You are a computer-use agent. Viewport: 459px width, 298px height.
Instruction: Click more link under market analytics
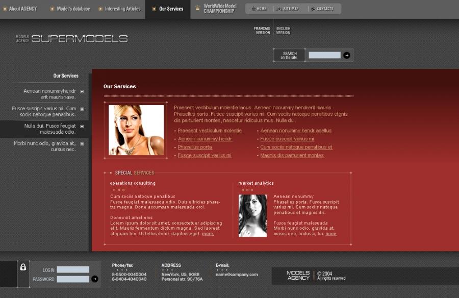point(331,234)
